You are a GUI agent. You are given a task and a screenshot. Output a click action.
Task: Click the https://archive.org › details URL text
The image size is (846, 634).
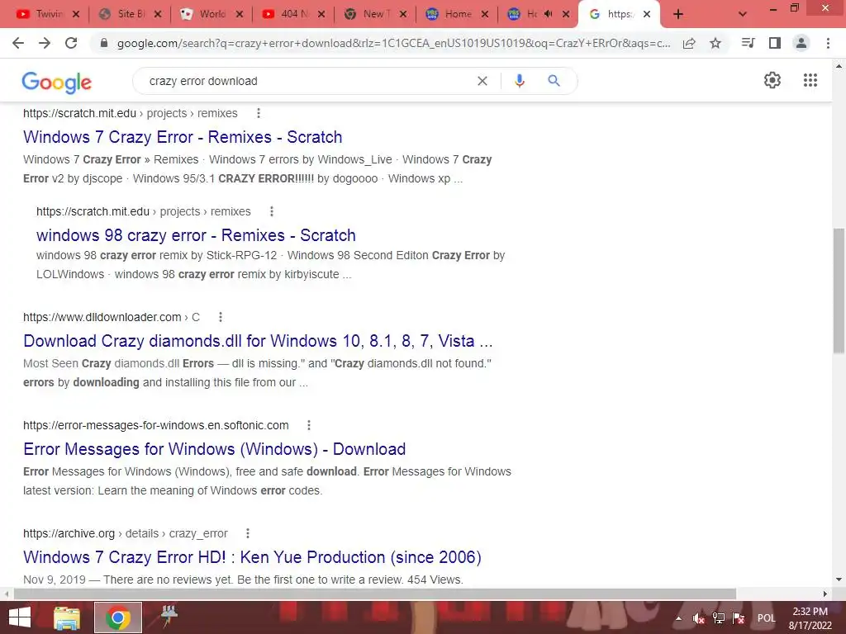126,533
